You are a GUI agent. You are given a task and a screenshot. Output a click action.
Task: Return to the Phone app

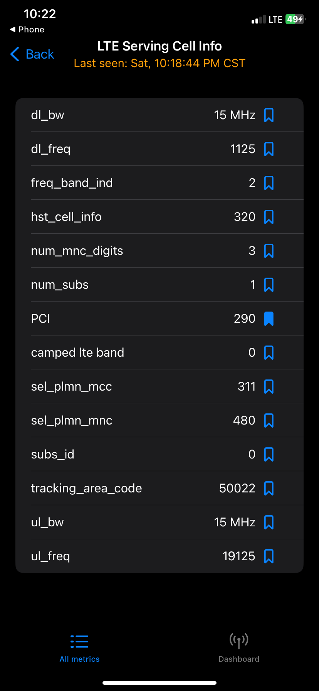[27, 30]
